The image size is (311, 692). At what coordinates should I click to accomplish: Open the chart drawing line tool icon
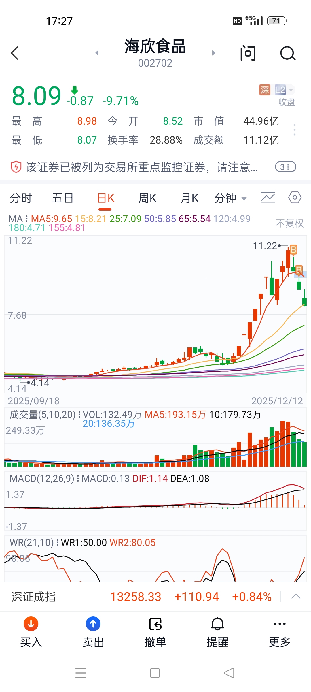(x=268, y=198)
